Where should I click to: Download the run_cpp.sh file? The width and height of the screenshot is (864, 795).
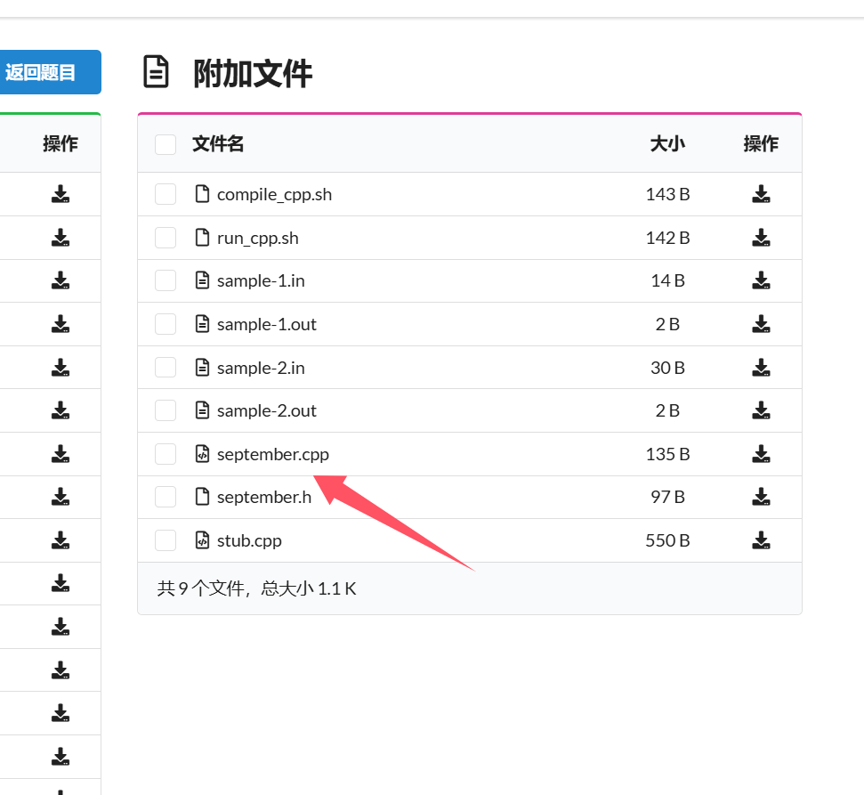pos(761,238)
